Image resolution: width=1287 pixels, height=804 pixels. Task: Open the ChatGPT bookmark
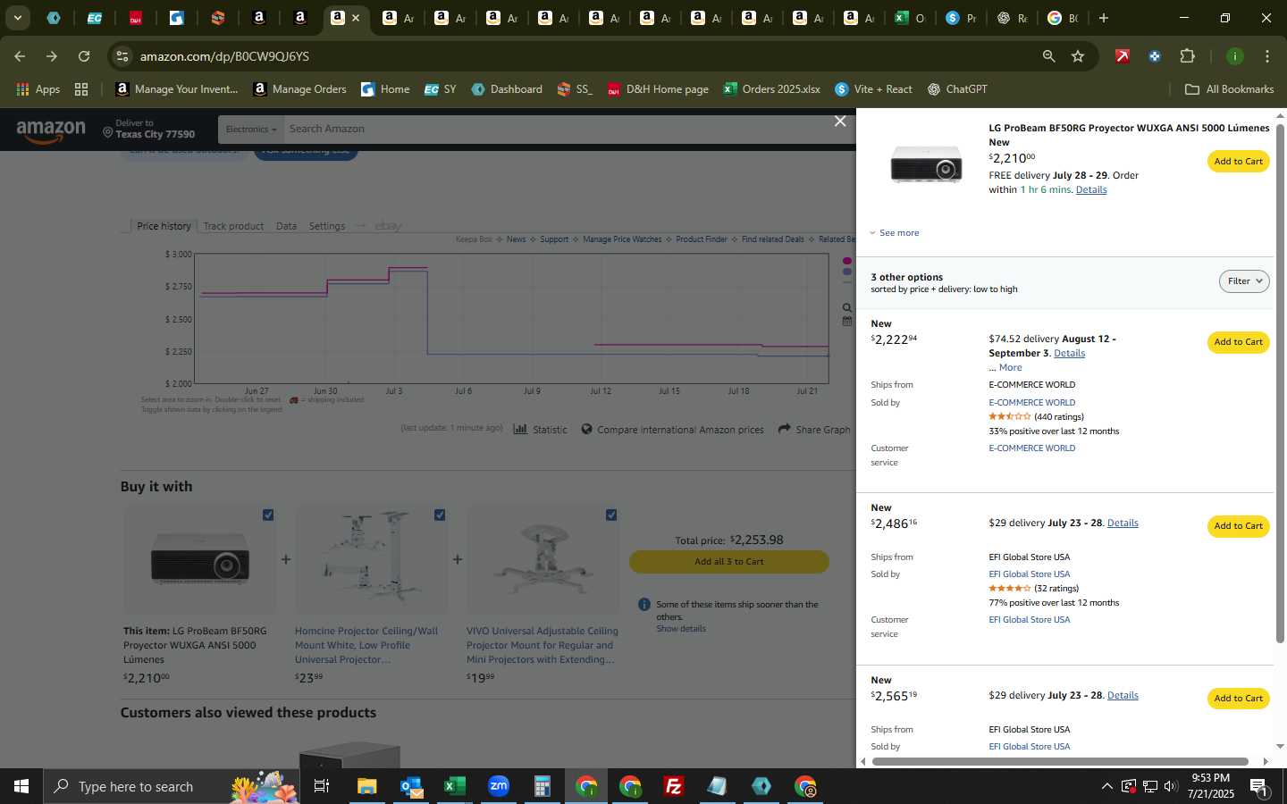pos(957,89)
